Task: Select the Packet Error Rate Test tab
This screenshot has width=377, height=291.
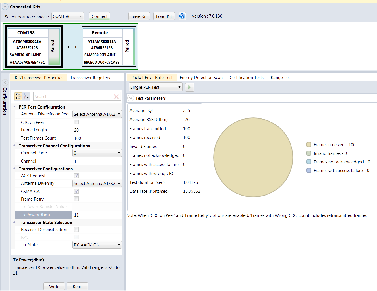Action: 152,78
